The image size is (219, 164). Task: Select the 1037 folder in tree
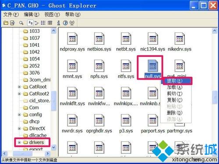pos(32,38)
